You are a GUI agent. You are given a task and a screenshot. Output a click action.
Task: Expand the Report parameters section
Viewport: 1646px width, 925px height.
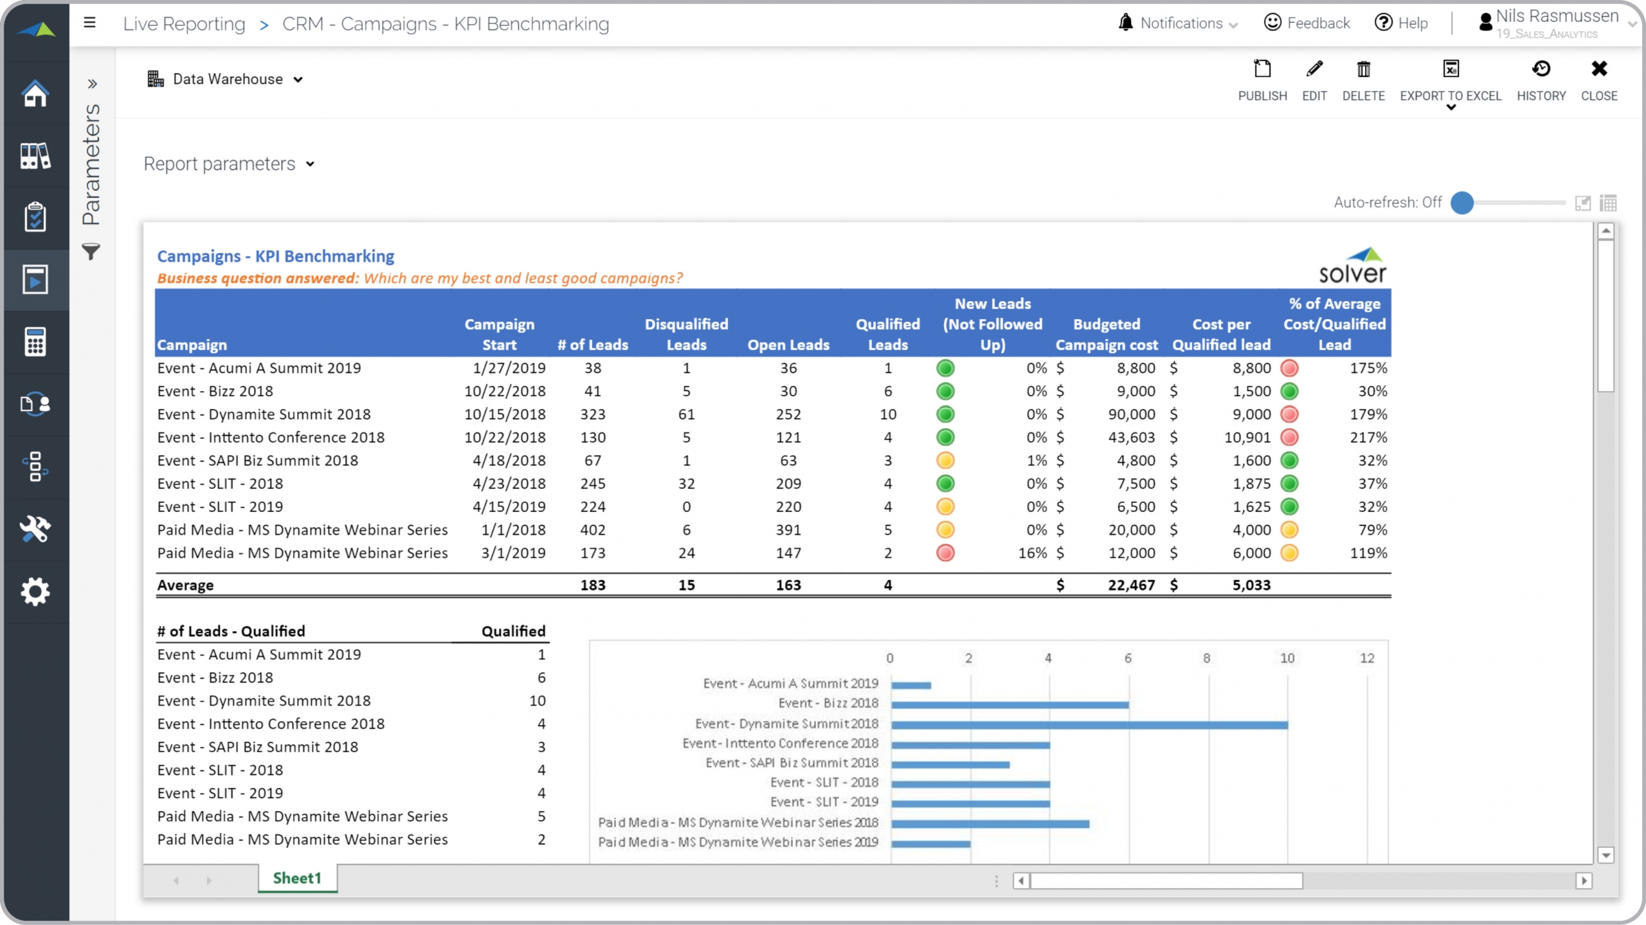(x=230, y=164)
